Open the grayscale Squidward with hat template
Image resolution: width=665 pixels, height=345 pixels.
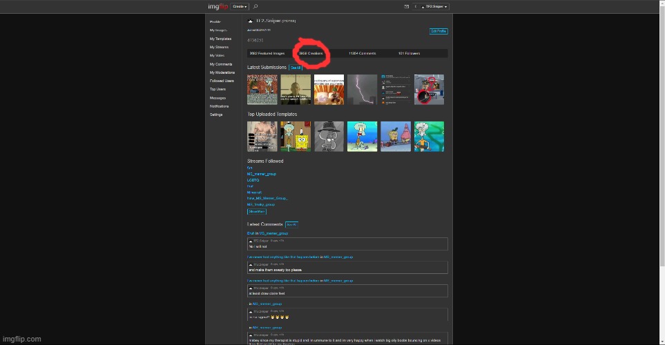[x=329, y=137]
